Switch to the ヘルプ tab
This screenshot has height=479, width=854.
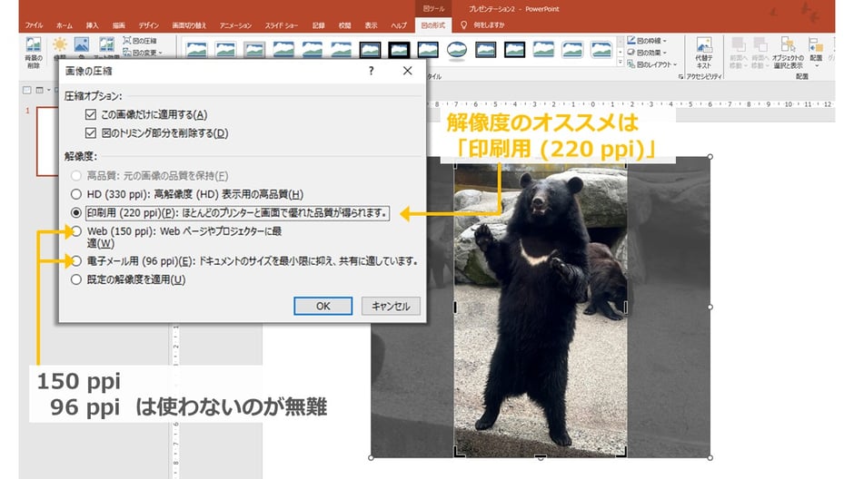399,25
